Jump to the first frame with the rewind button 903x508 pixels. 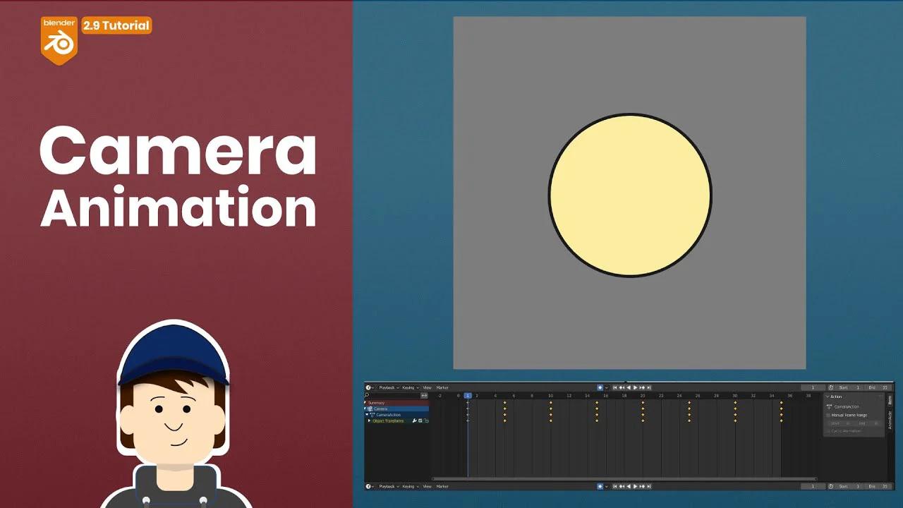tap(614, 387)
